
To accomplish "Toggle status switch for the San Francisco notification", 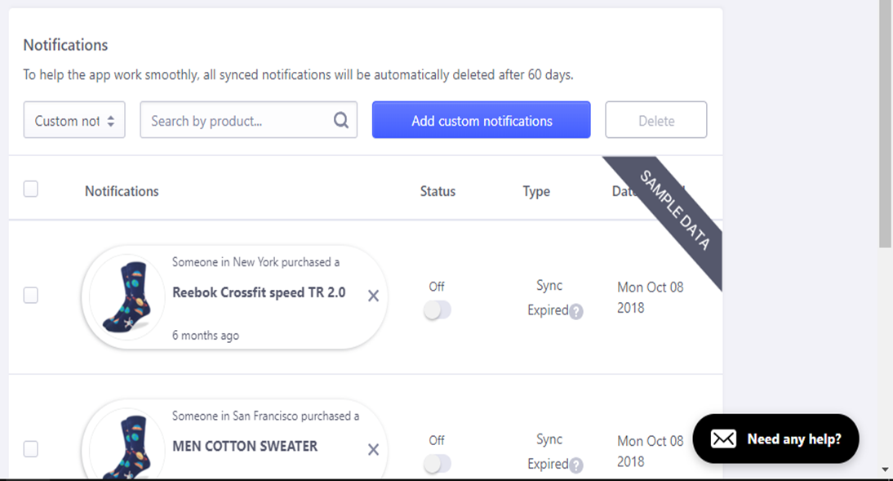I will 438,464.
